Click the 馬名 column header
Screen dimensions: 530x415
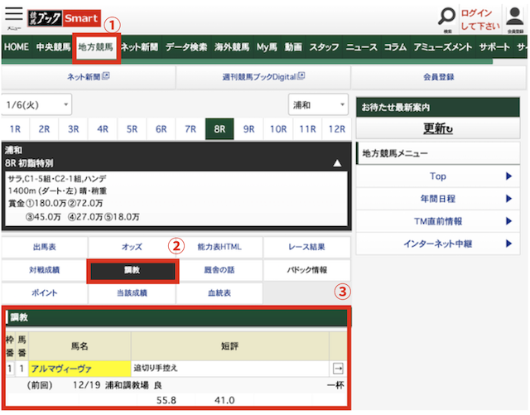79,346
